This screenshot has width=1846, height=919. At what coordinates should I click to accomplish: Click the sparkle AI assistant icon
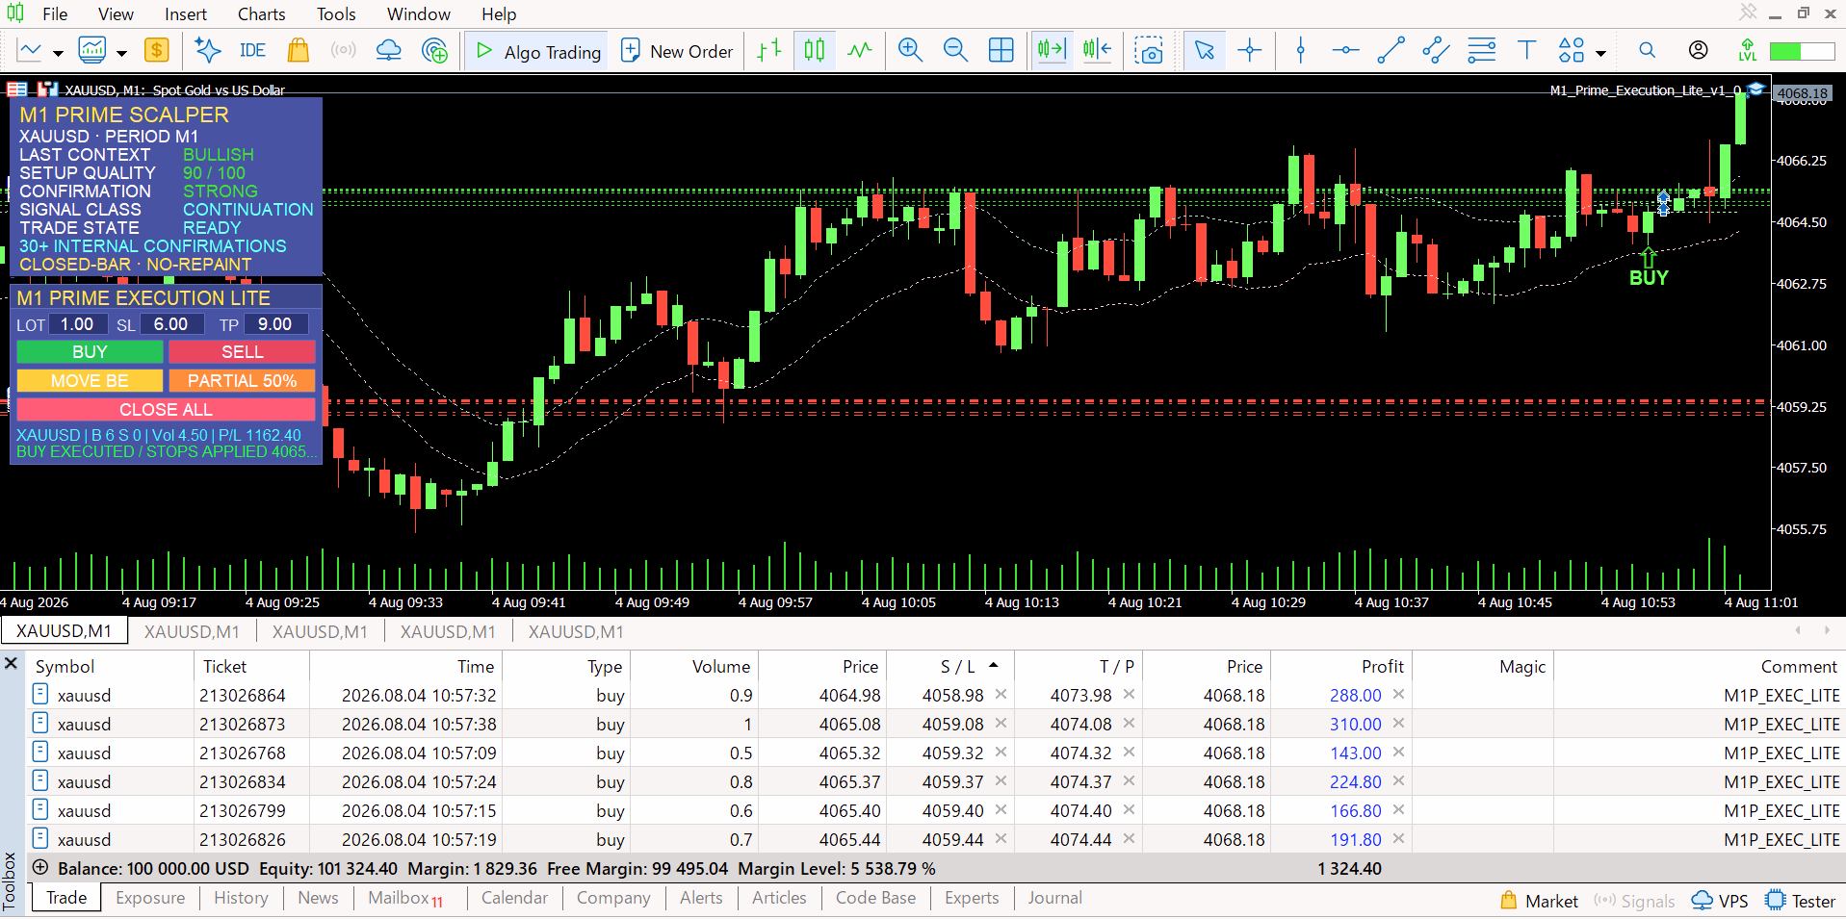pos(207,51)
